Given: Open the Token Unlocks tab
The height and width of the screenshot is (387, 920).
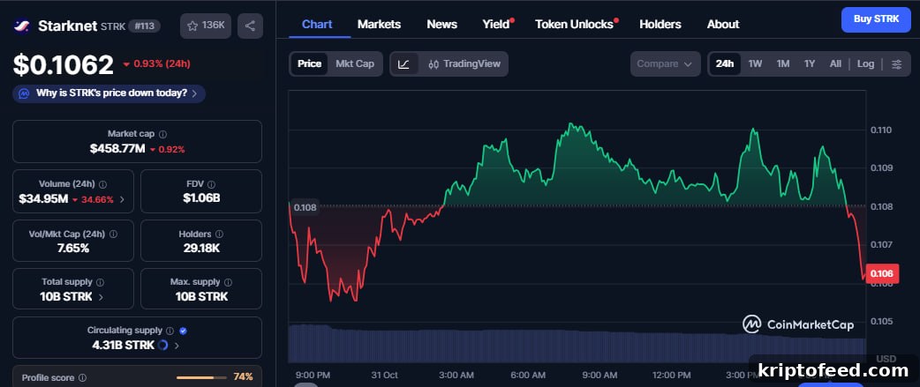Looking at the screenshot, I should (x=575, y=24).
